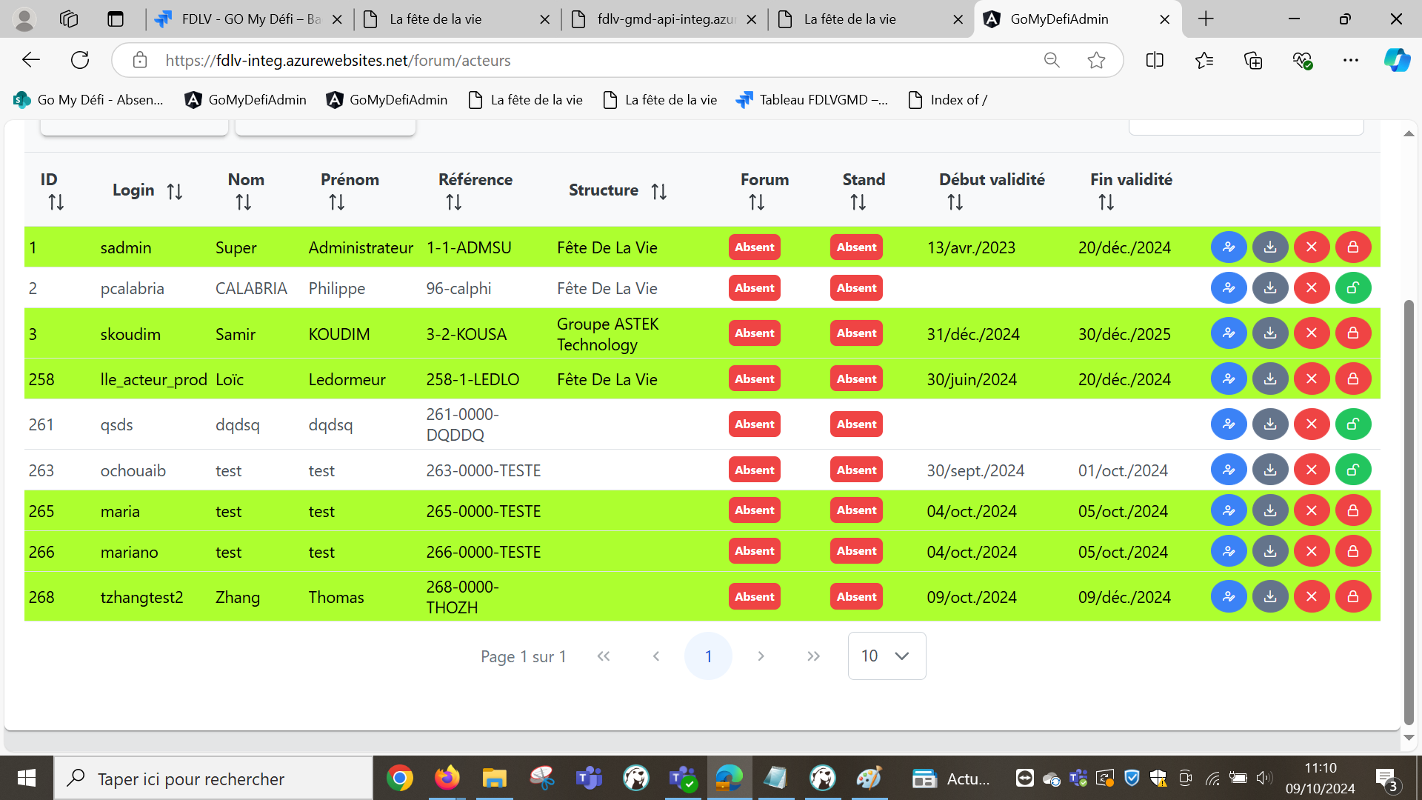
Task: Click edit-user icon in maria row
Action: click(x=1229, y=511)
